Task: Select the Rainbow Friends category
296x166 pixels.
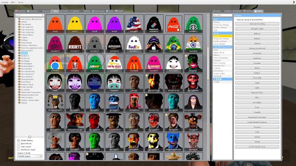Action: point(27,84)
